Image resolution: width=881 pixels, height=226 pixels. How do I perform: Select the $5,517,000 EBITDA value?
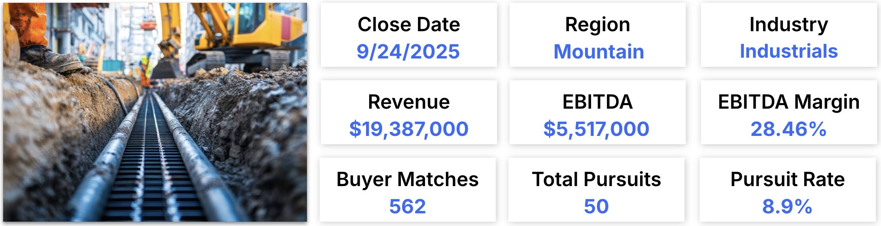click(x=596, y=129)
